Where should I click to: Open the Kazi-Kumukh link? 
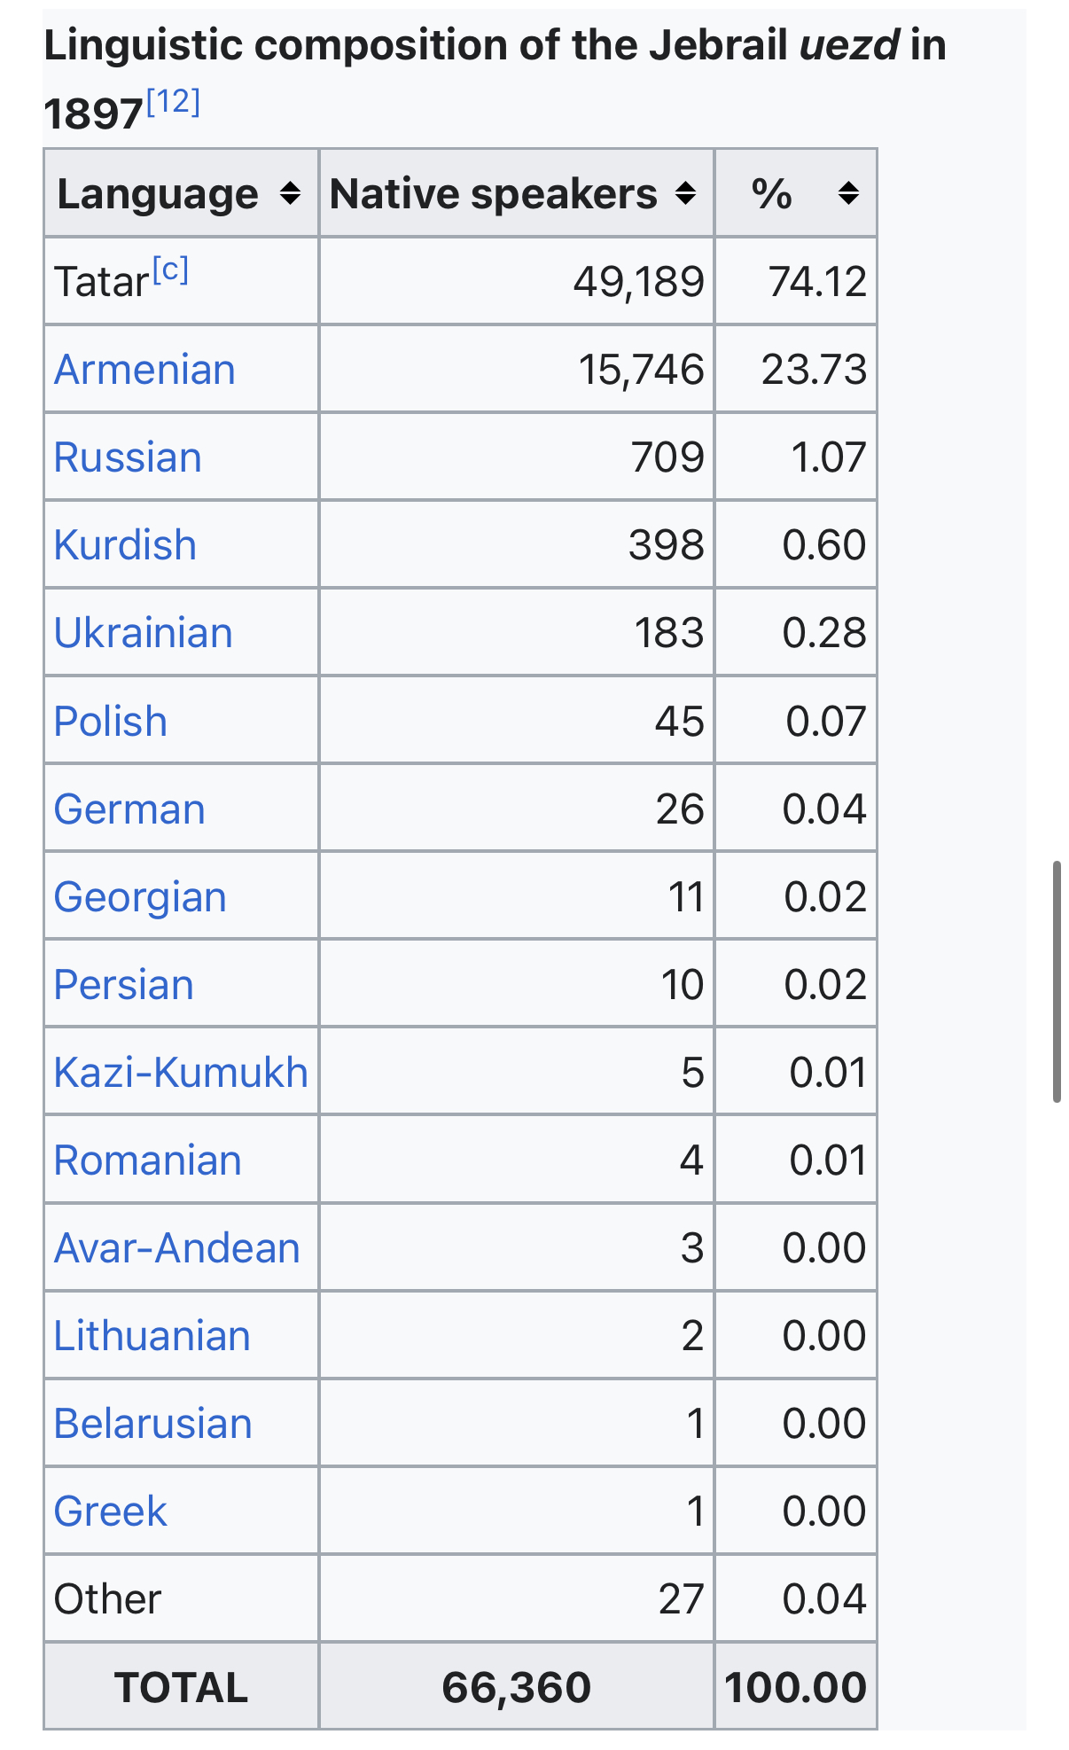click(181, 1073)
